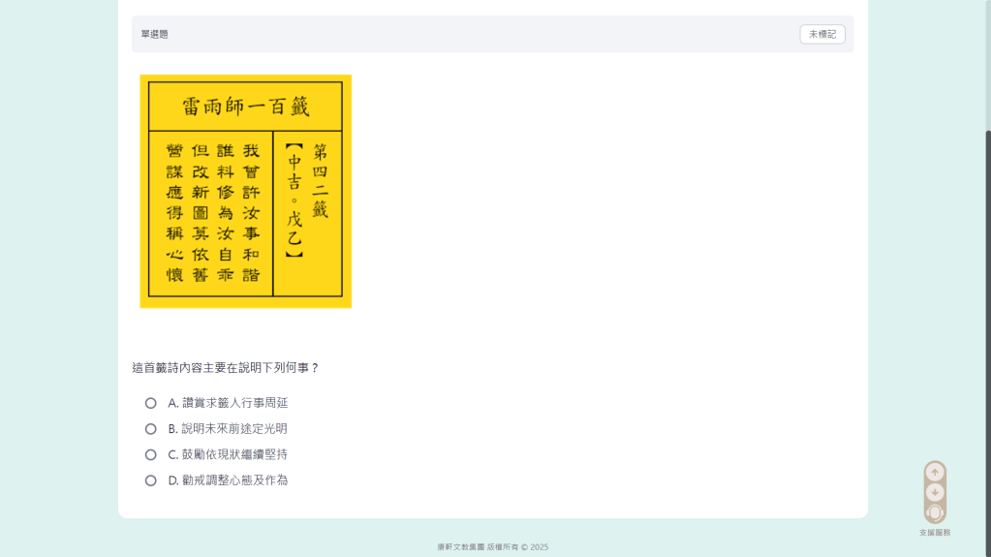This screenshot has width=991, height=557.
Task: Click the poem verses in the fortune slip
Action: [x=212, y=212]
